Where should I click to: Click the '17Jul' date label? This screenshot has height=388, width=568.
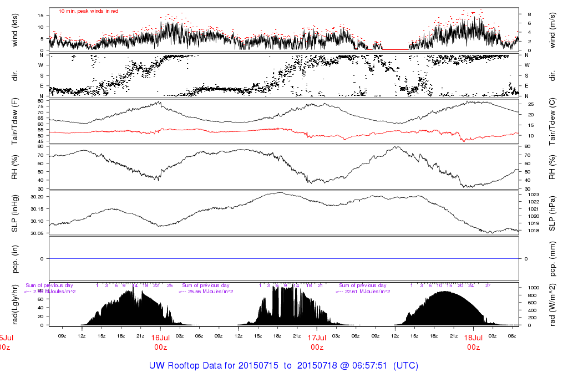317,338
